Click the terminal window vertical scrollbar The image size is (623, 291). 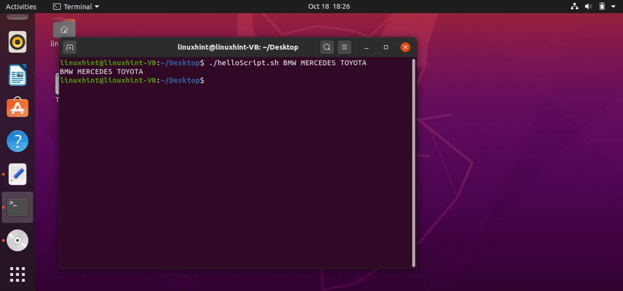[414, 162]
